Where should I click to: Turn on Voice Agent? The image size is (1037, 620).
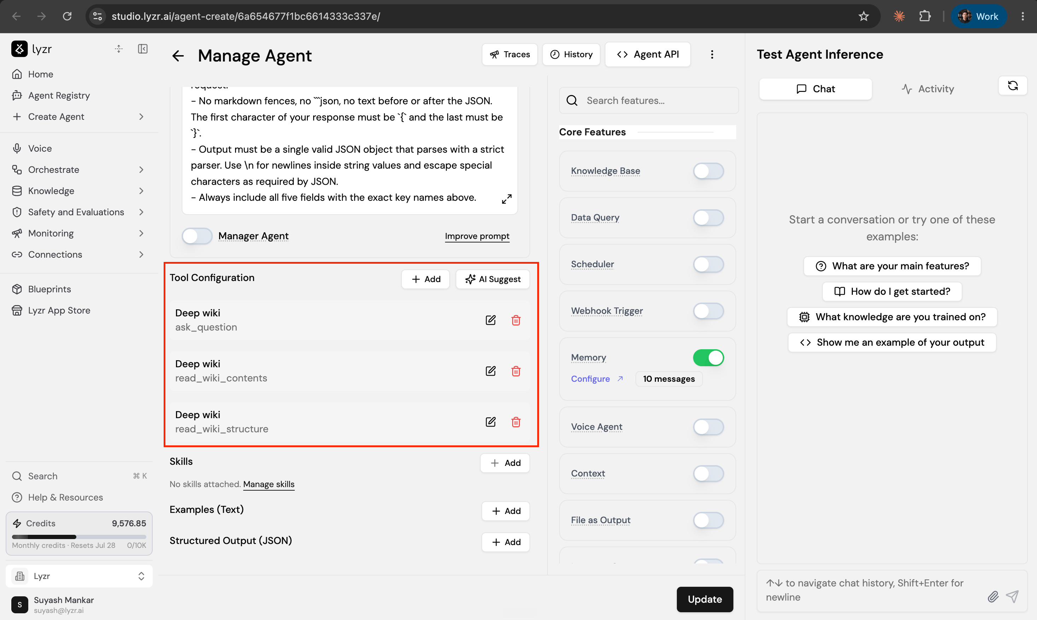pos(708,427)
